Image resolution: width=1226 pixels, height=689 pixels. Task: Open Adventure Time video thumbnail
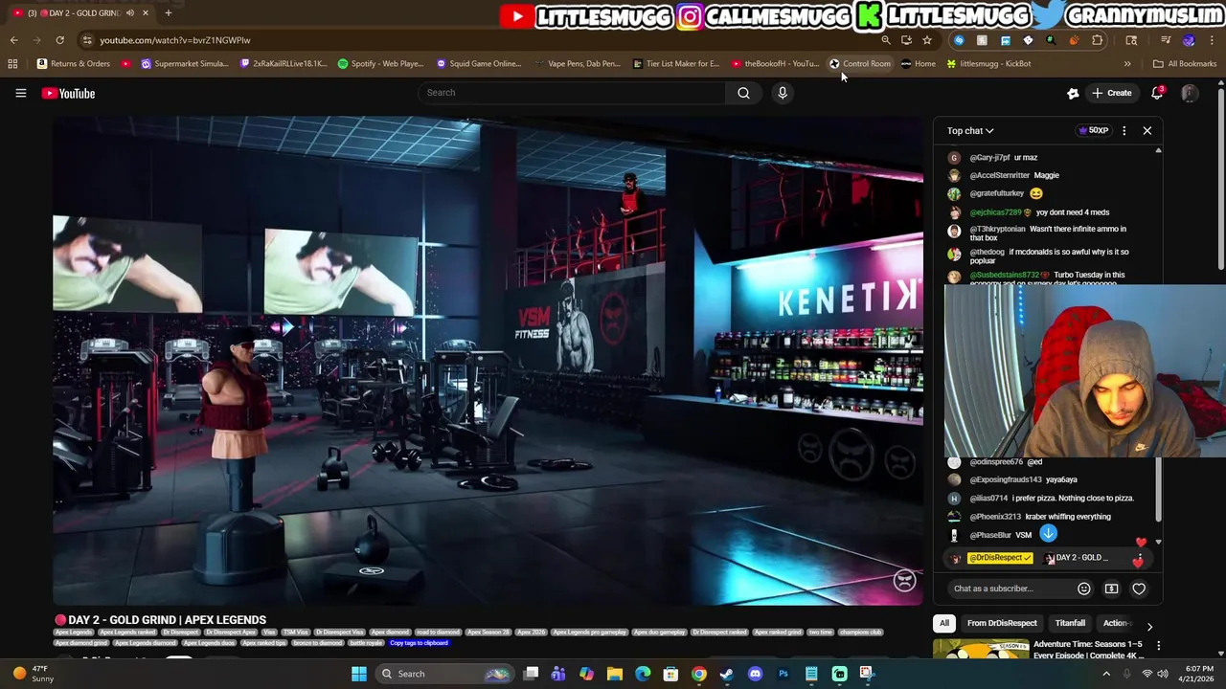tap(981, 651)
